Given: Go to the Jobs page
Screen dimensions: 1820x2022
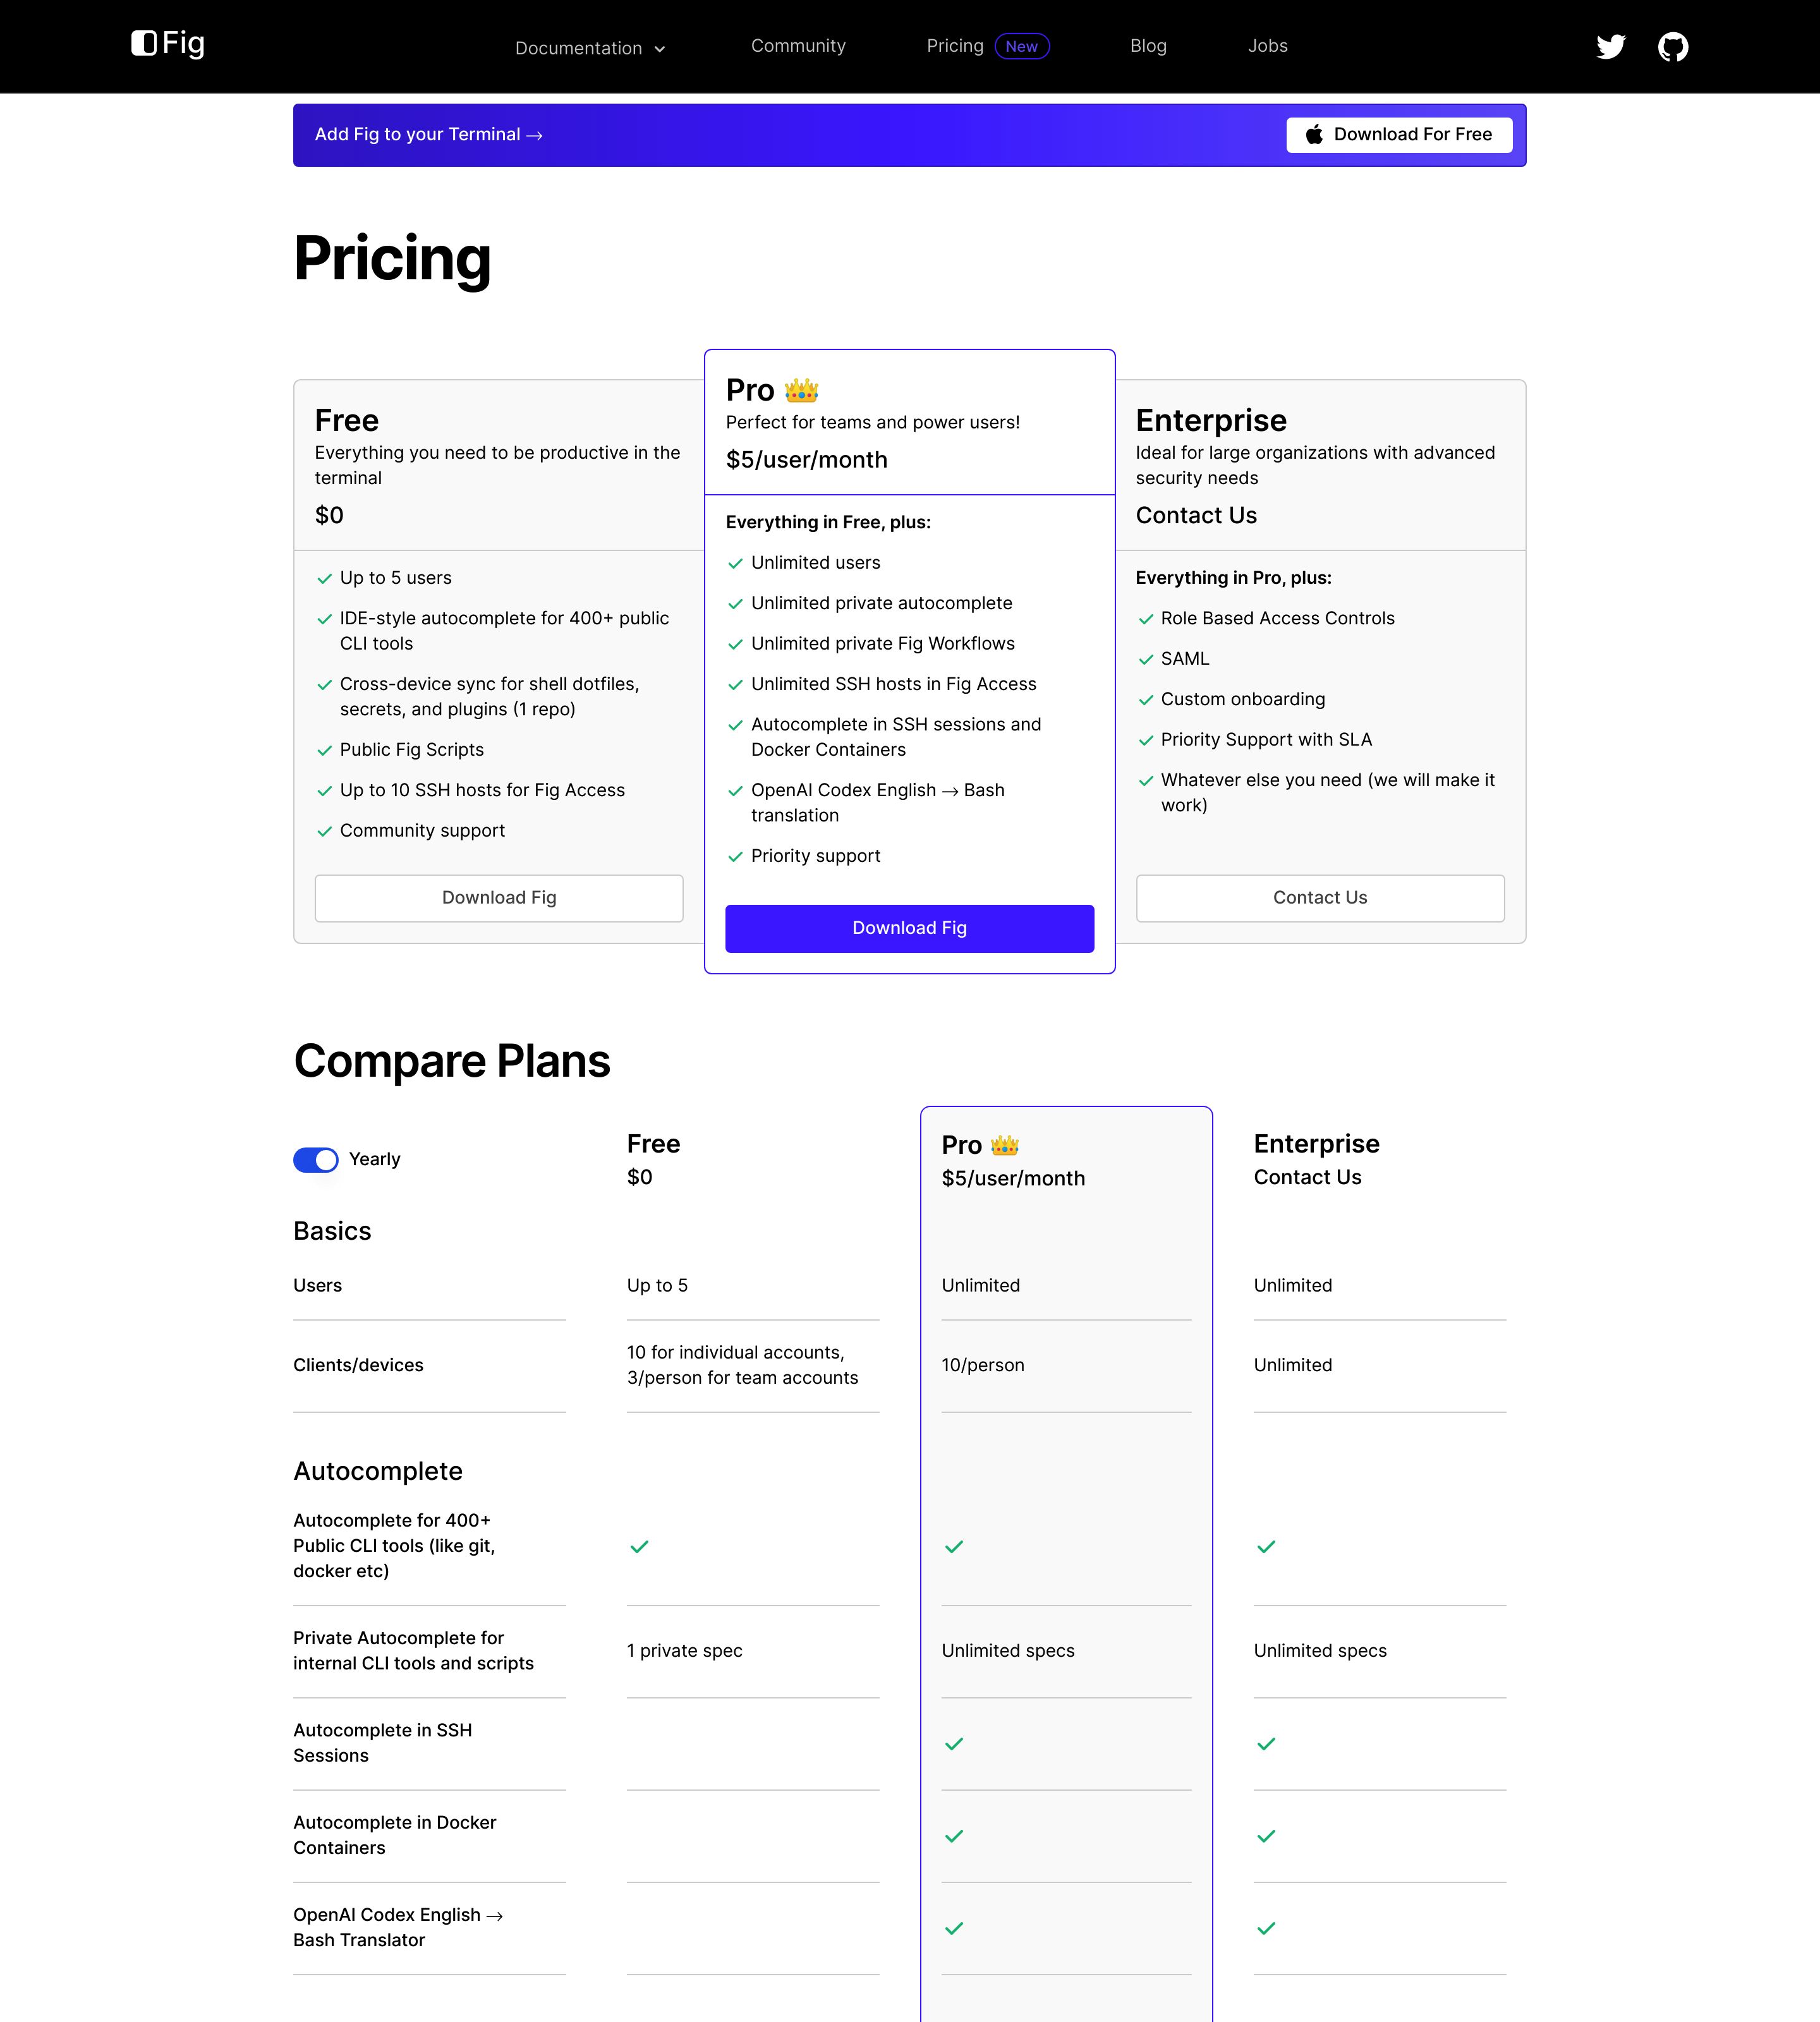Looking at the screenshot, I should click(x=1267, y=46).
